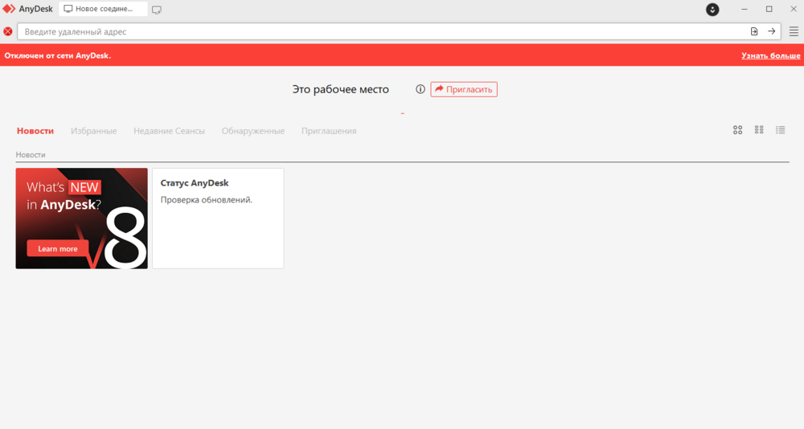
Task: Select the Новое соедине... tab
Action: [103, 9]
